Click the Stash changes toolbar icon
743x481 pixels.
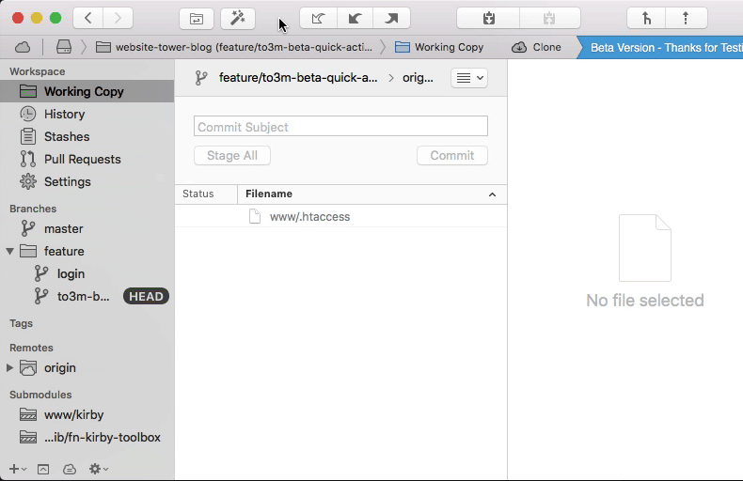coord(487,18)
